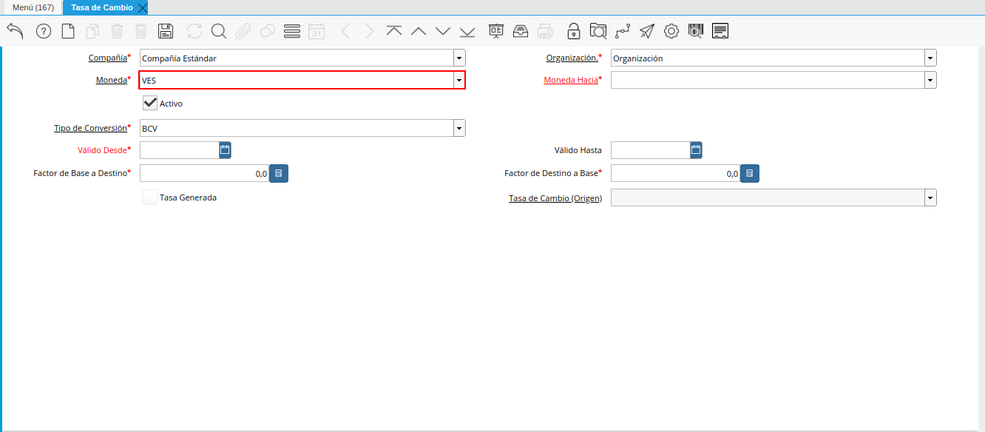Click the Attachment paperclip icon

243,31
